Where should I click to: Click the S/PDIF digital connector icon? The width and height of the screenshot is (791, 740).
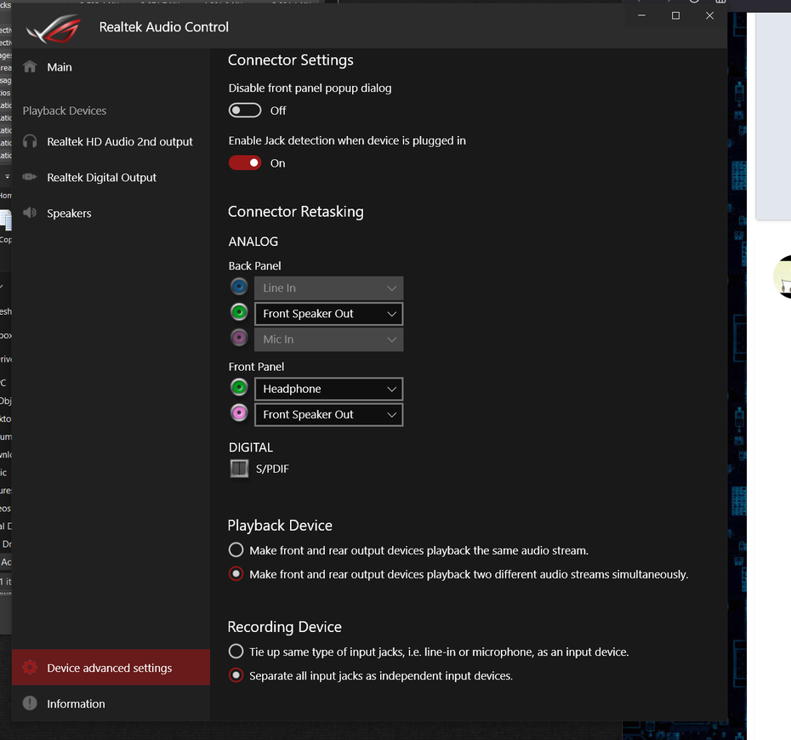(x=240, y=468)
